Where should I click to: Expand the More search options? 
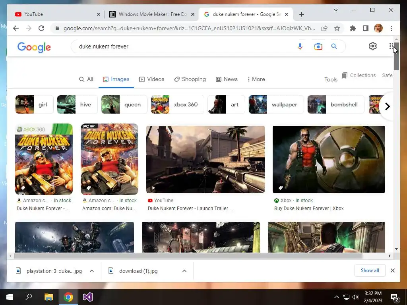pos(256,79)
